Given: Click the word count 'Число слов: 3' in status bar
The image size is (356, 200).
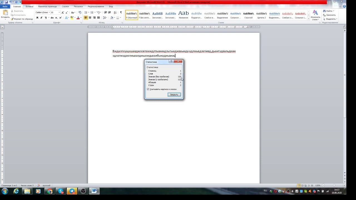Looking at the screenshot, I should [x=27, y=185].
